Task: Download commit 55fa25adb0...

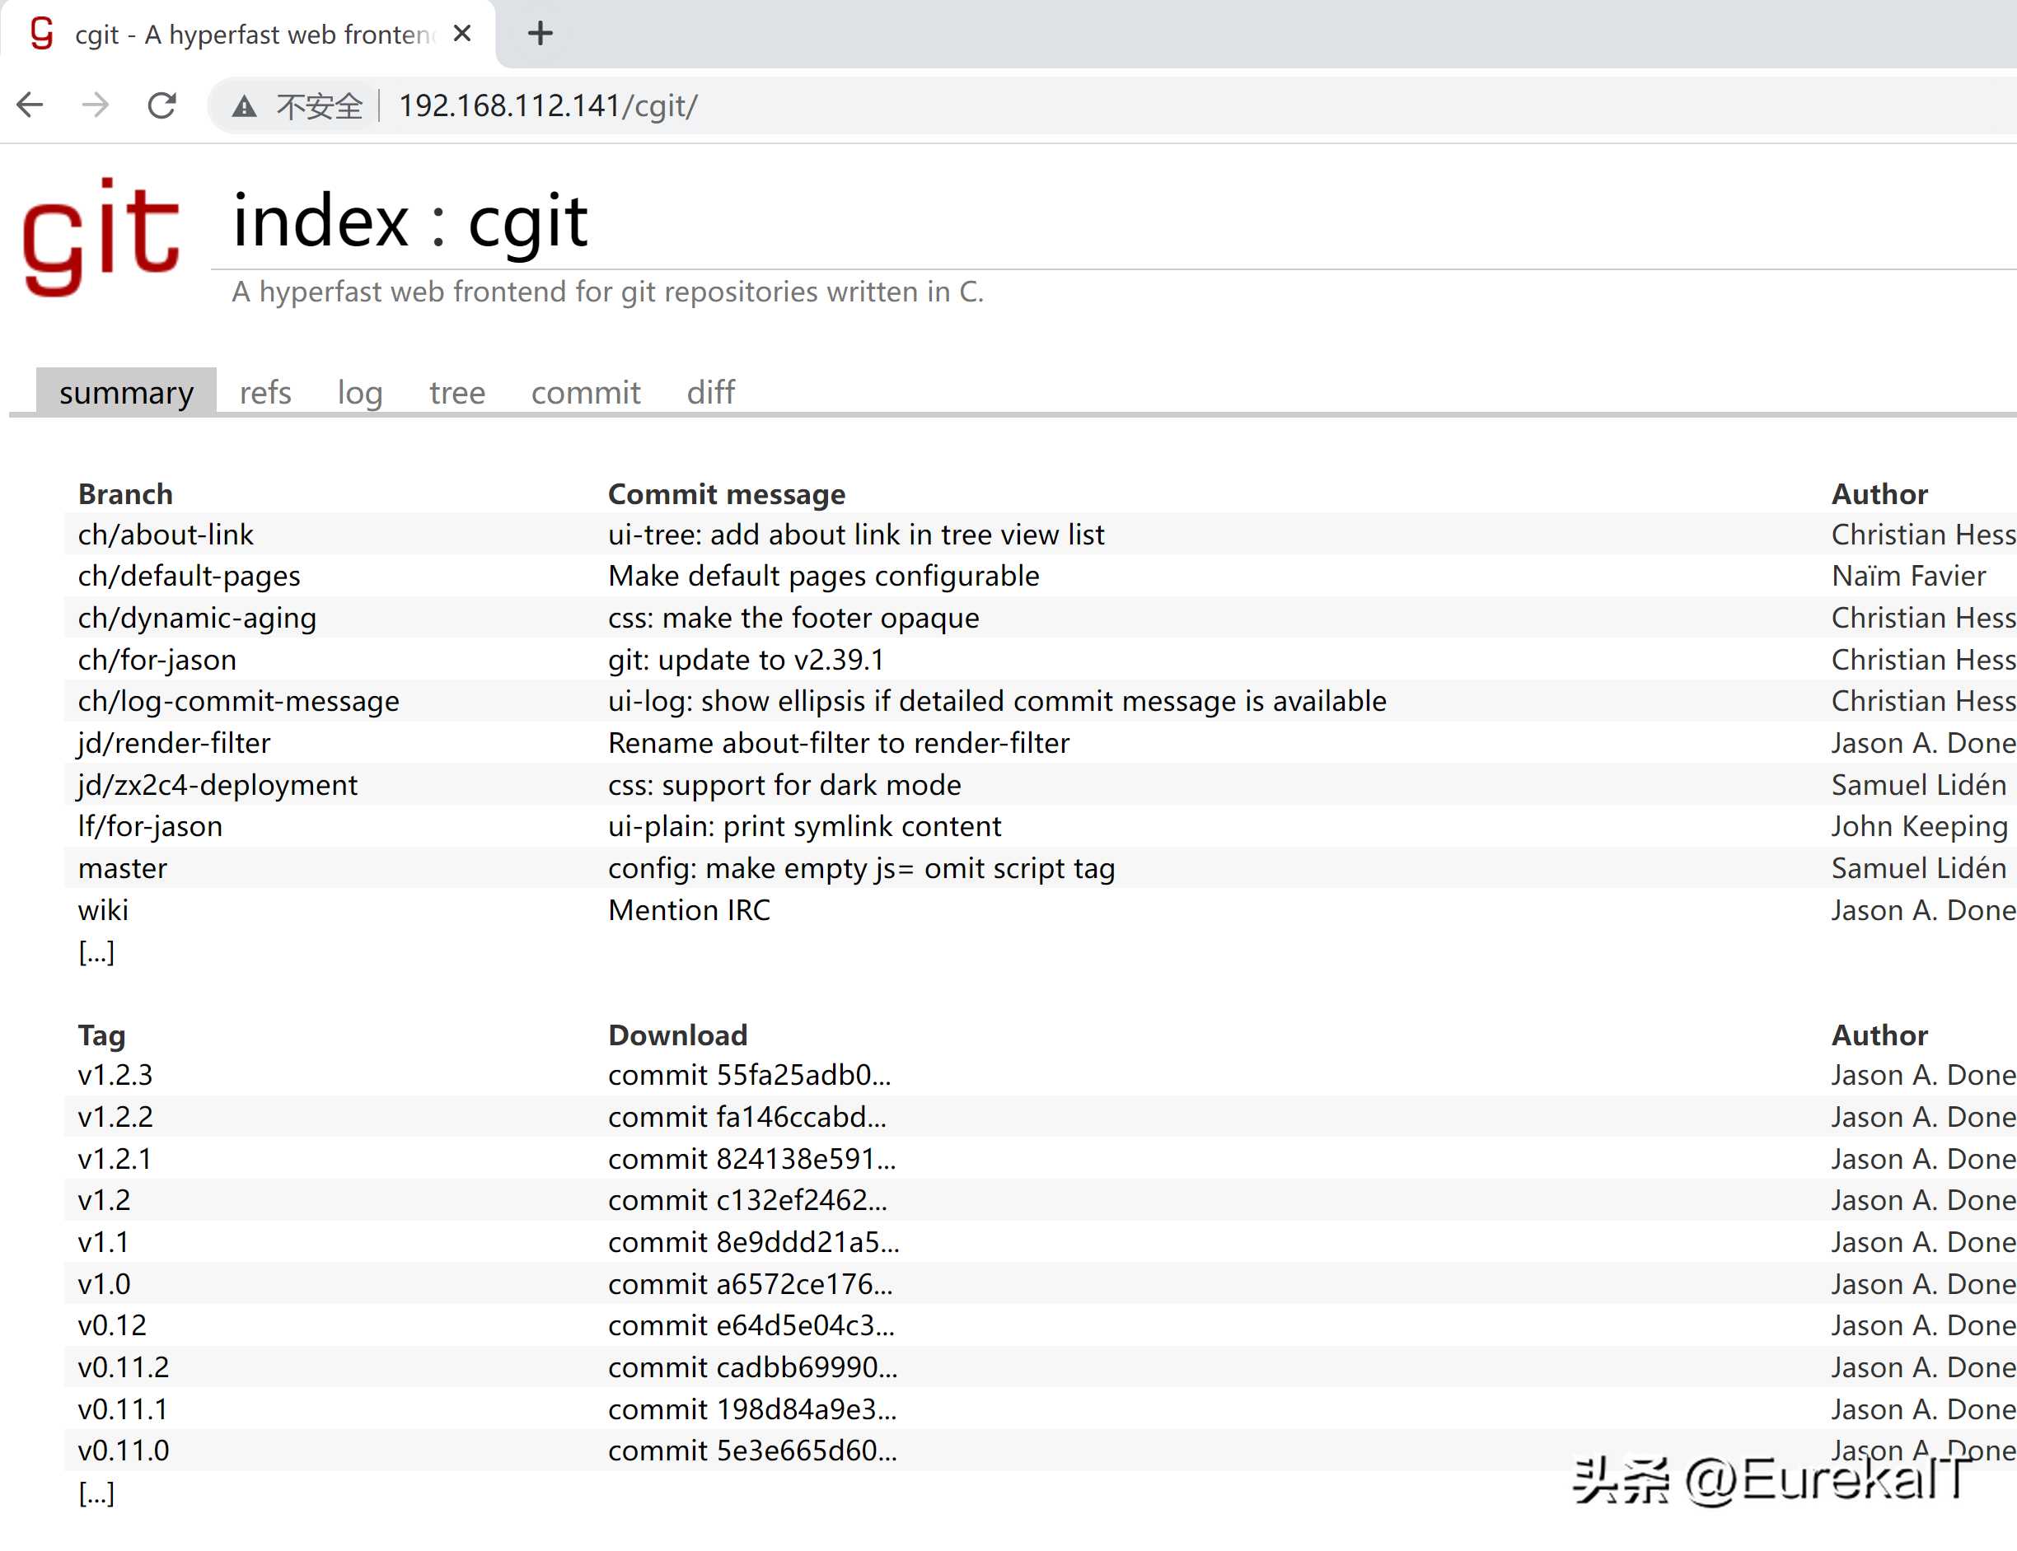Action: point(749,1076)
